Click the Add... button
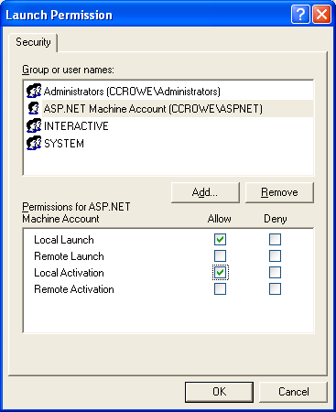This screenshot has width=336, height=412. (205, 192)
